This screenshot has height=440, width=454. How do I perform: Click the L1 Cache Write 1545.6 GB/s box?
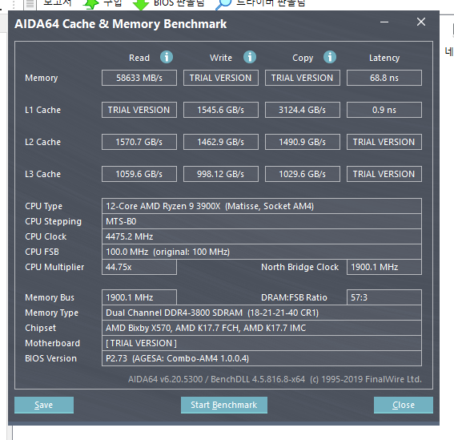click(221, 110)
